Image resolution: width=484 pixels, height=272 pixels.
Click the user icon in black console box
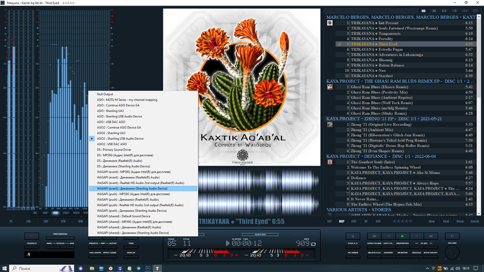[28, 254]
